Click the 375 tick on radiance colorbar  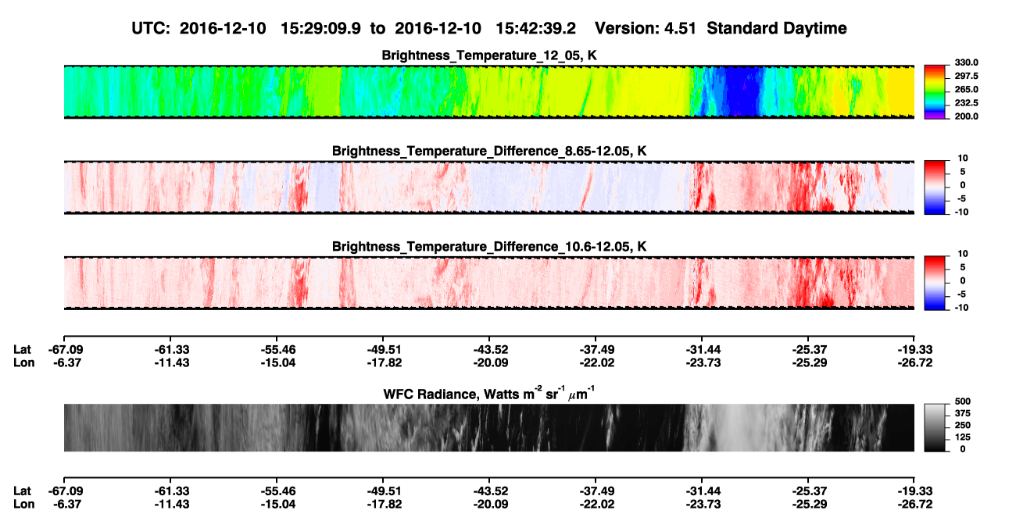click(x=962, y=412)
